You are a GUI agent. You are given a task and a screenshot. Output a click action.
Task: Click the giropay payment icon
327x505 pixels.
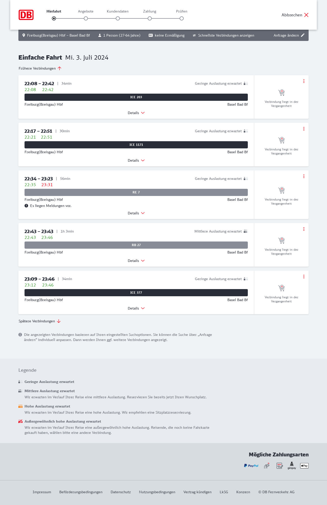(292, 466)
